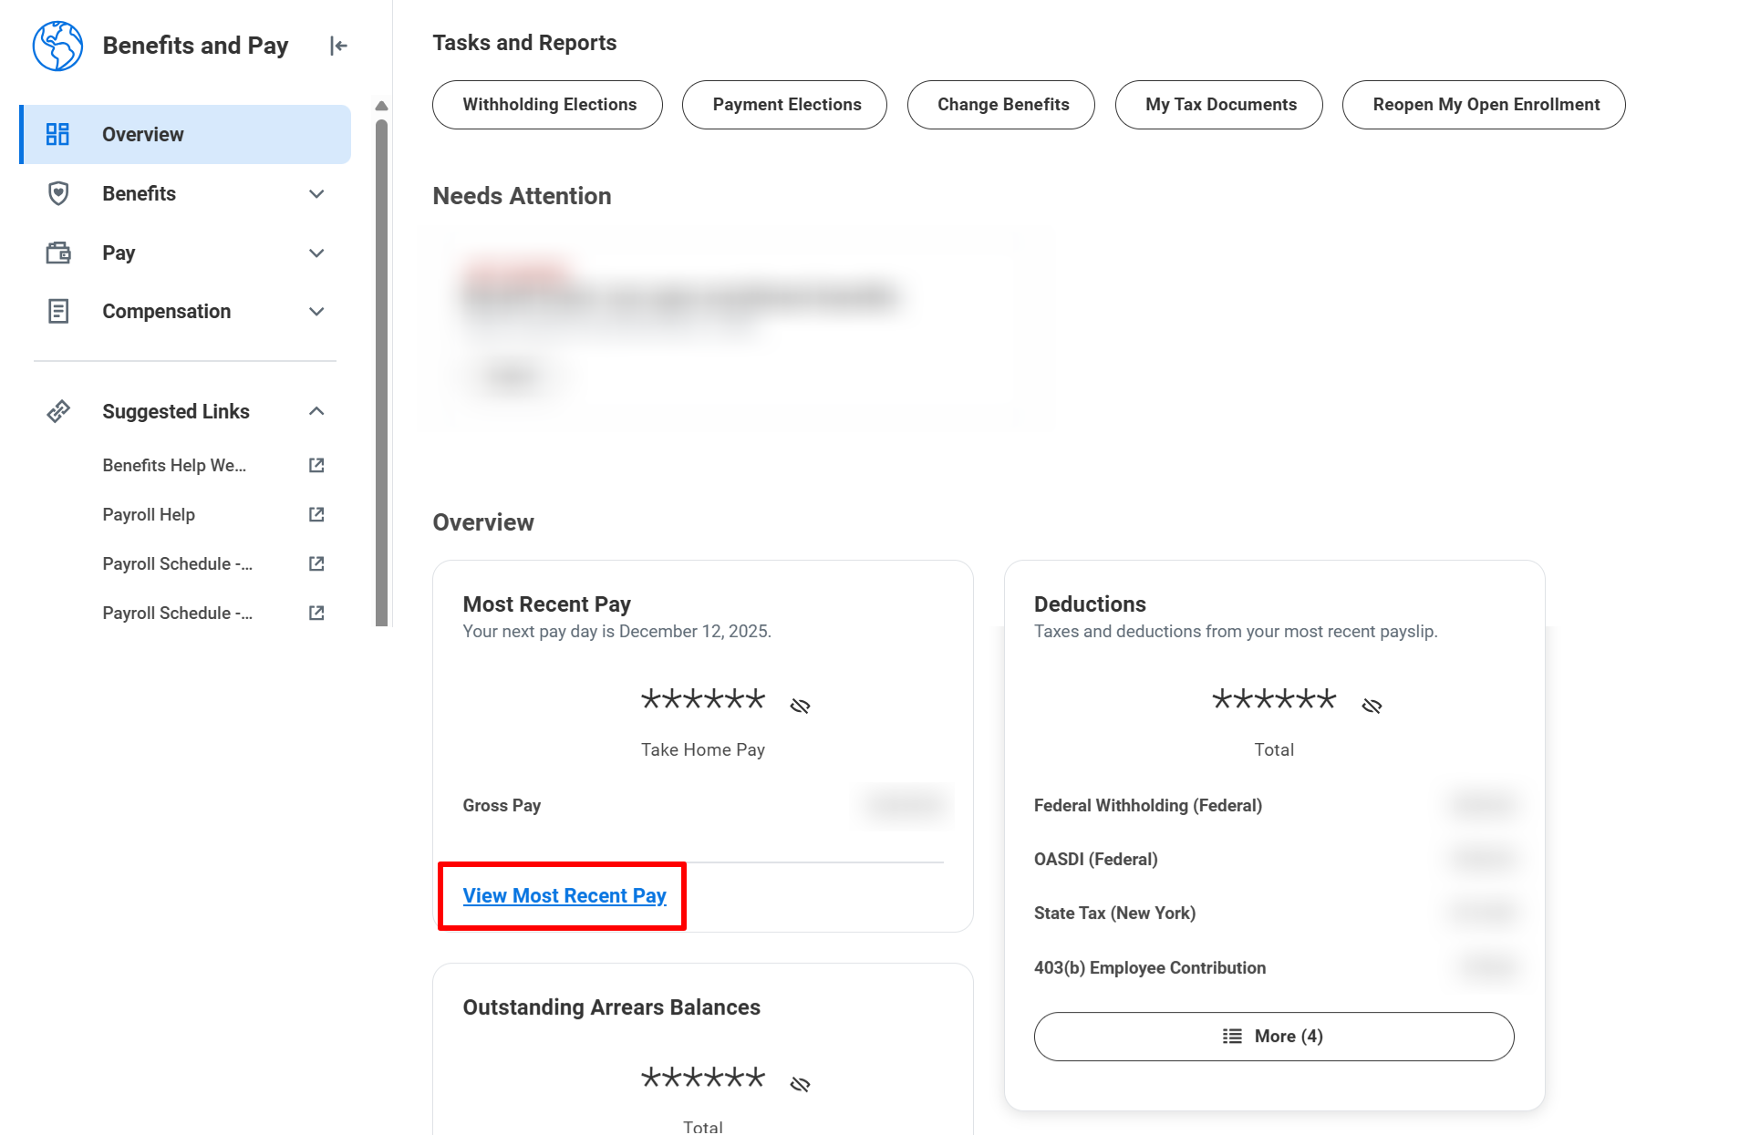Click the Workday globe logo
Viewport: 1750px width, 1135px height.
coord(57,46)
